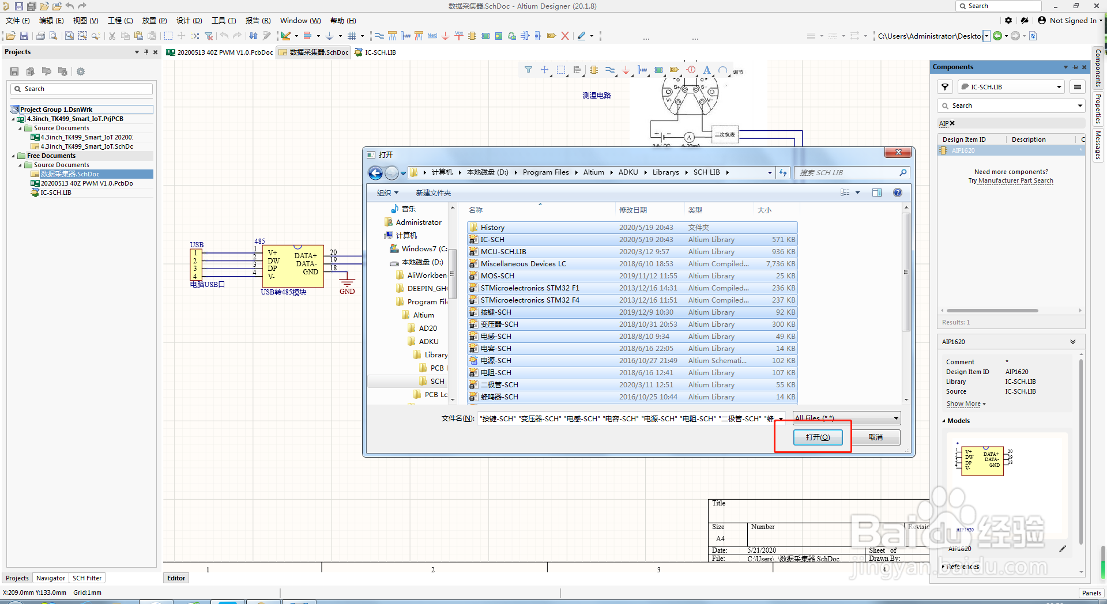Image resolution: width=1107 pixels, height=604 pixels.
Task: Expand the Show More properties
Action: click(966, 404)
